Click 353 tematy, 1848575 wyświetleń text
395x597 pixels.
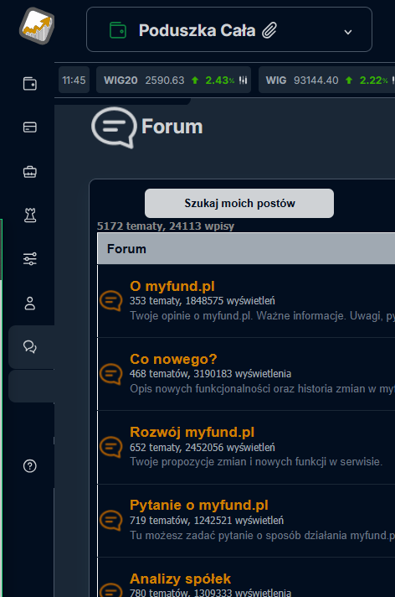point(203,301)
